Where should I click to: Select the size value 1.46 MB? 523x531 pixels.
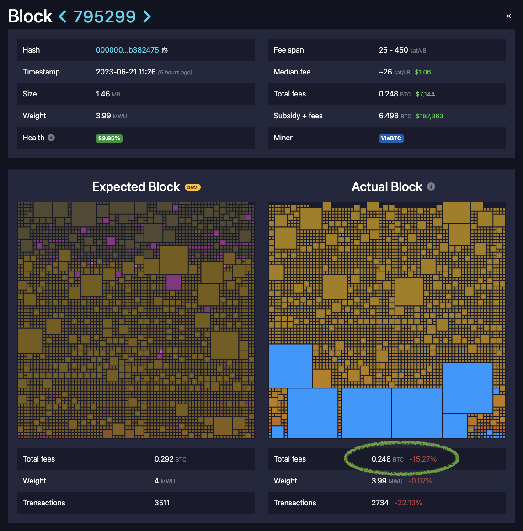(108, 94)
